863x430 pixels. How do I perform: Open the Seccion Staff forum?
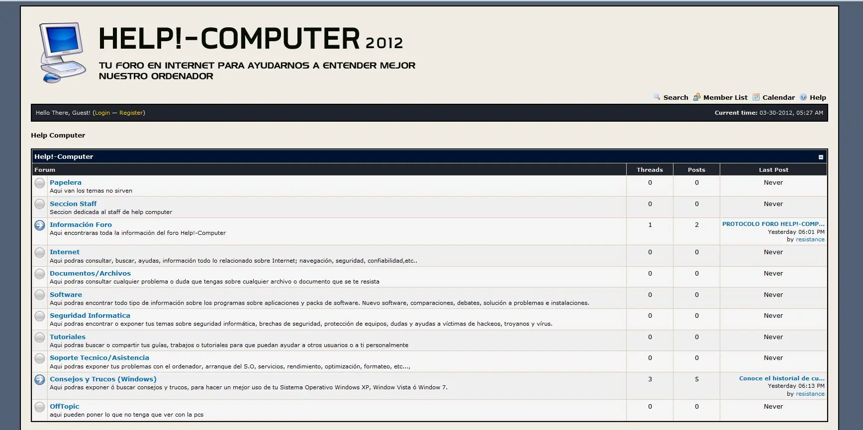click(x=73, y=204)
